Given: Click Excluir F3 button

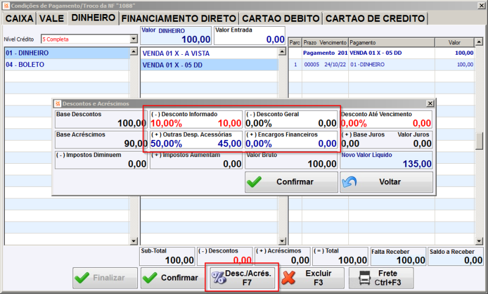Looking at the screenshot, I should [312, 278].
